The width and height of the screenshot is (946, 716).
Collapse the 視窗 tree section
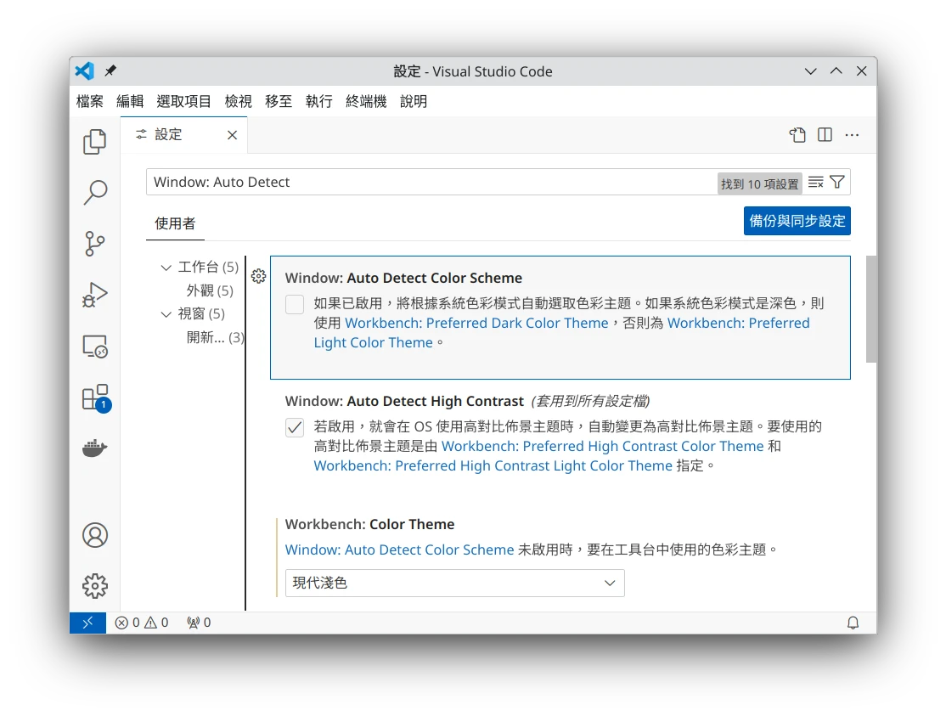click(166, 314)
